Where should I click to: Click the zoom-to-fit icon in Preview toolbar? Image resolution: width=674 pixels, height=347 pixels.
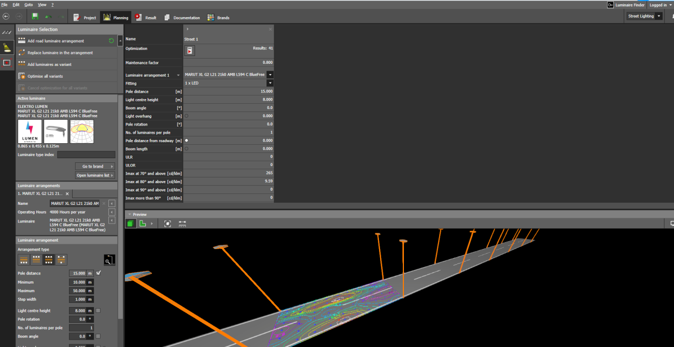click(167, 224)
